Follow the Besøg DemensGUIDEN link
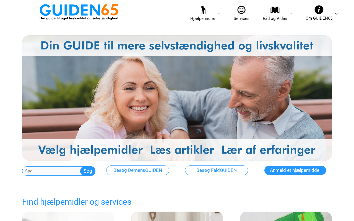Screen dimensions: 354x221 click(138, 170)
